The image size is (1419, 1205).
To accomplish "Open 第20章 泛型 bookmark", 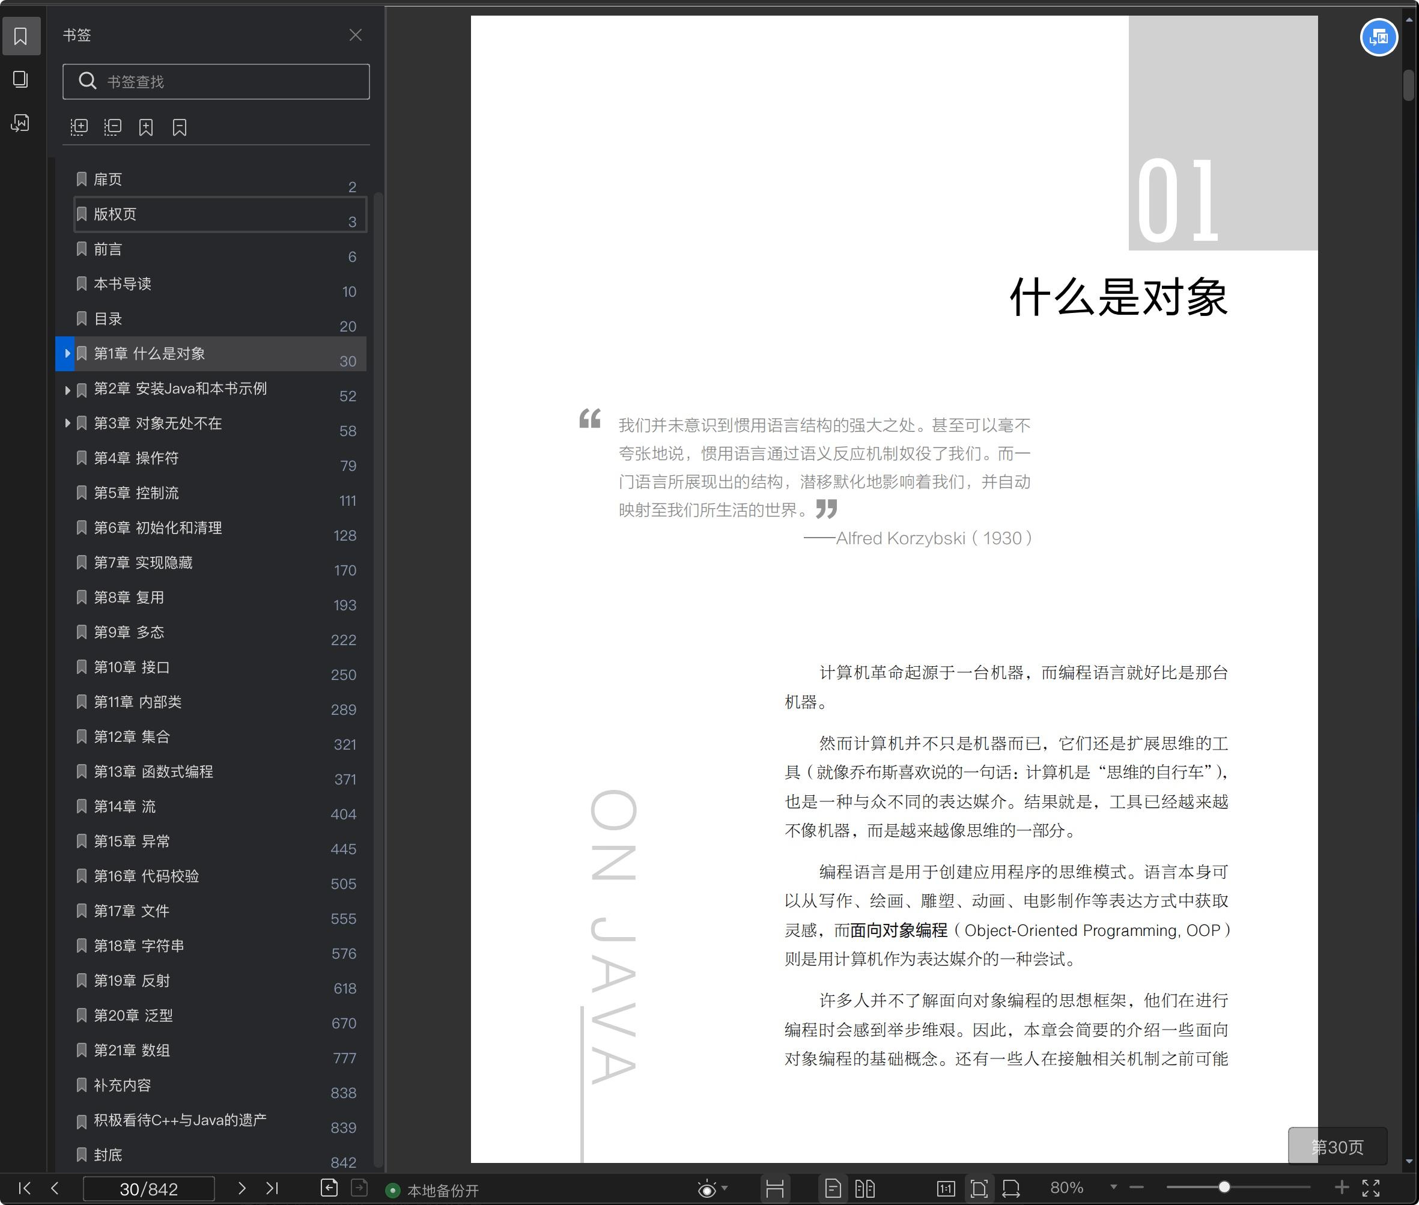I will pos(220,1016).
